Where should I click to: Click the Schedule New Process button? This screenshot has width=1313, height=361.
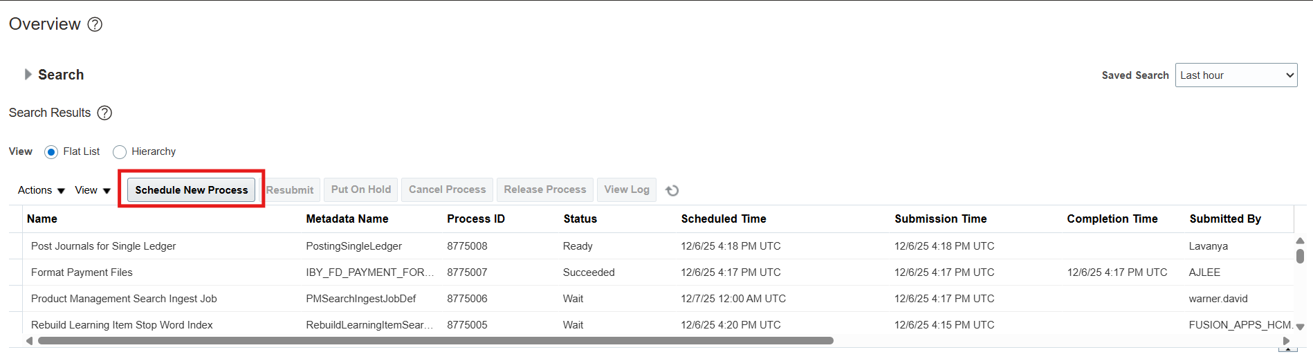click(x=191, y=189)
